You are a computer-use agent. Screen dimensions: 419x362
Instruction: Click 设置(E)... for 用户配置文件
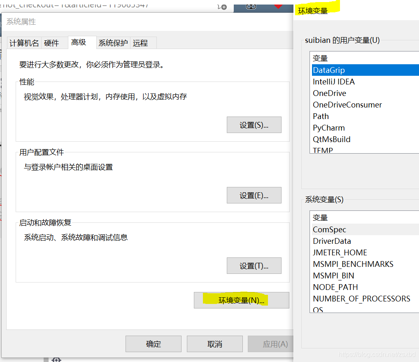click(254, 196)
